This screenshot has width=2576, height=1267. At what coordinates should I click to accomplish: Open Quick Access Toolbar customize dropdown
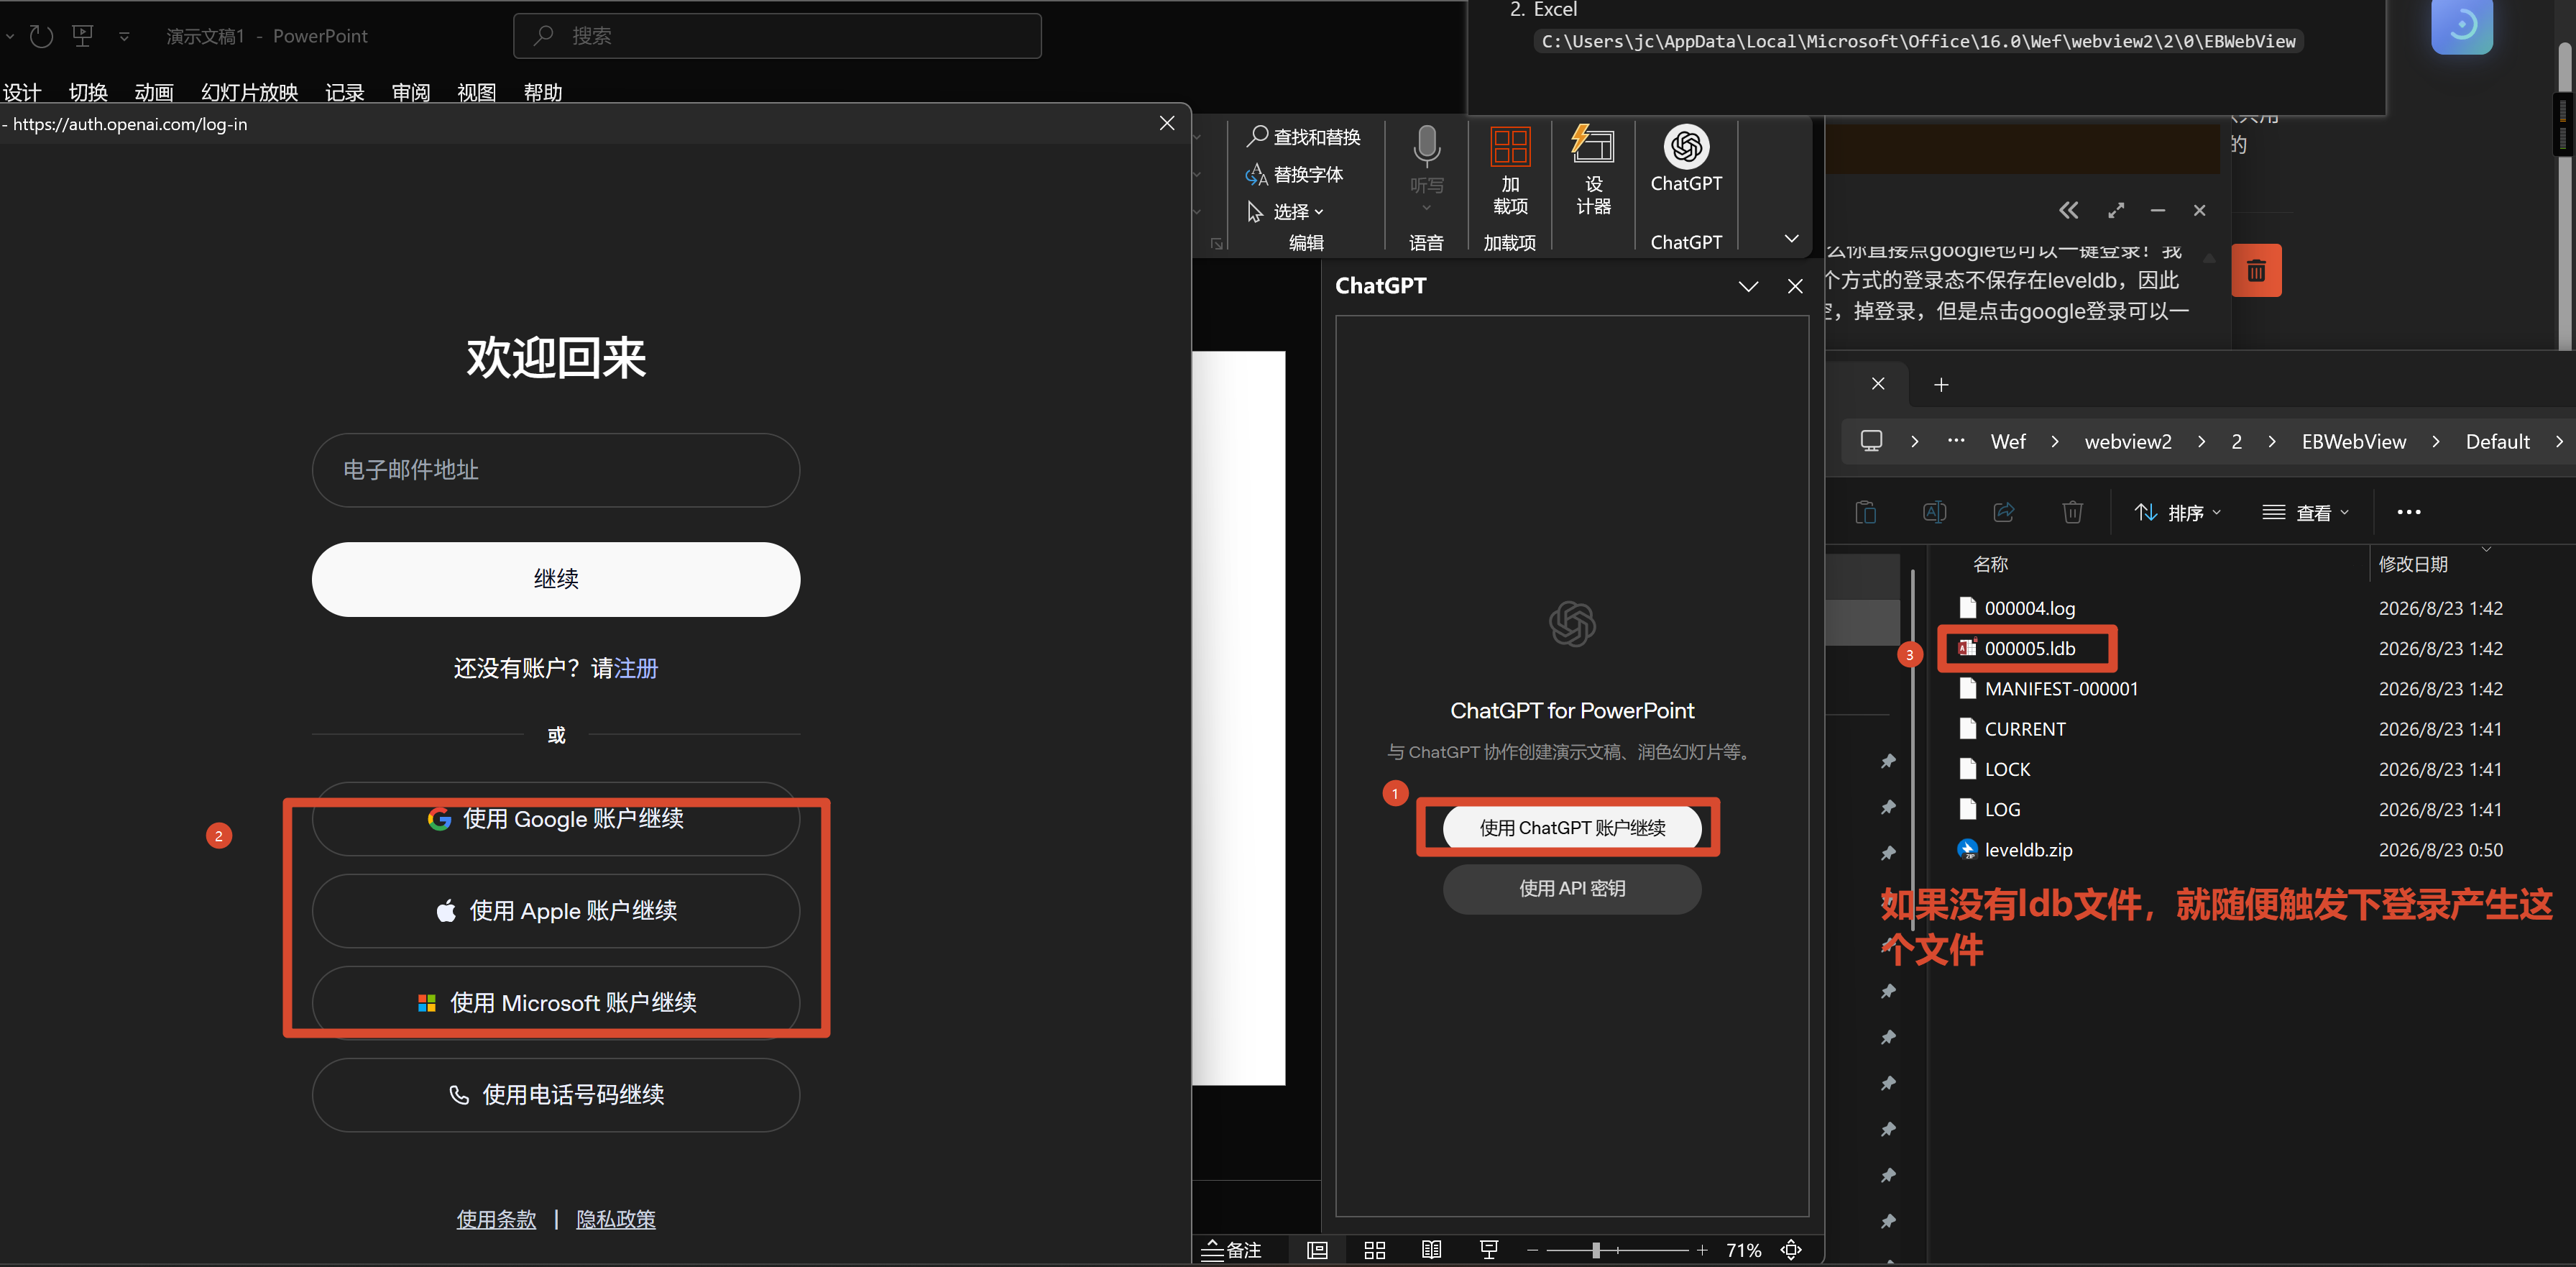[124, 37]
